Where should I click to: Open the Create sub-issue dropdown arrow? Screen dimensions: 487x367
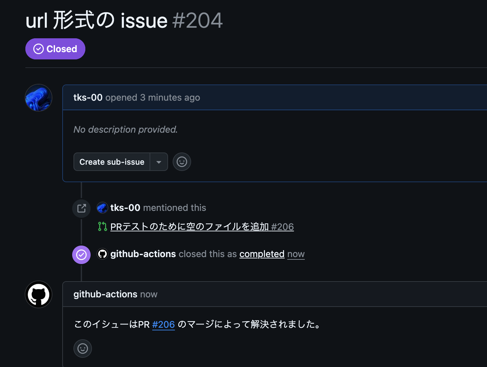[159, 162]
